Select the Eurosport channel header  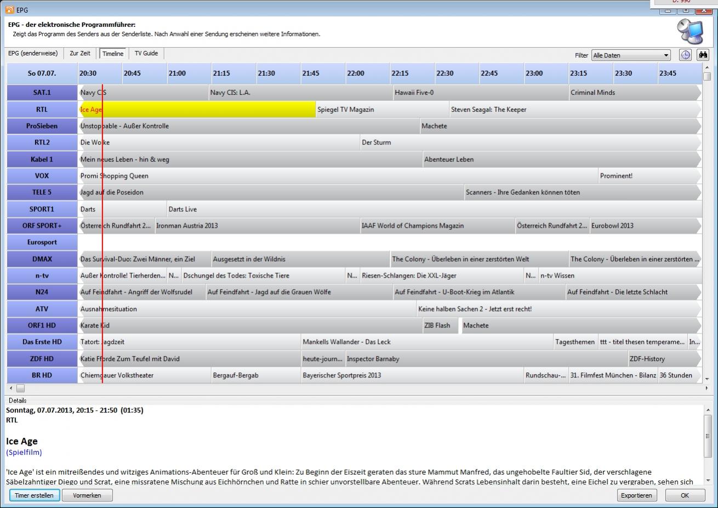(x=42, y=242)
